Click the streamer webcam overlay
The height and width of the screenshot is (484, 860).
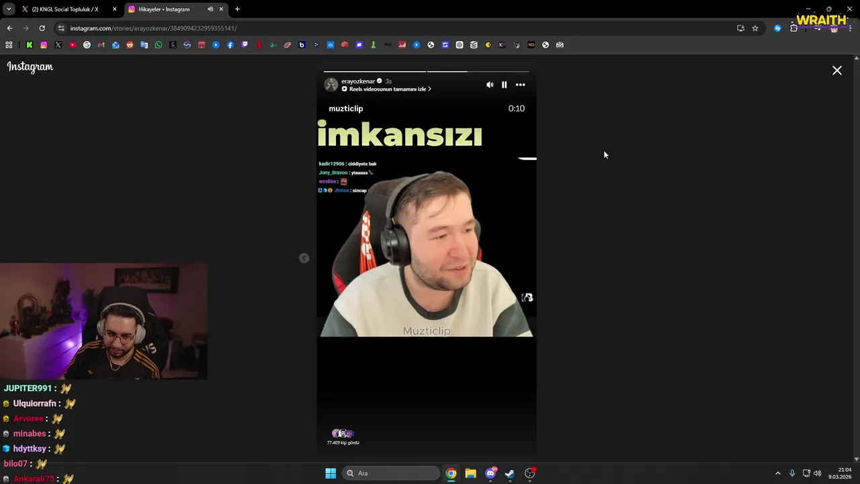click(104, 321)
